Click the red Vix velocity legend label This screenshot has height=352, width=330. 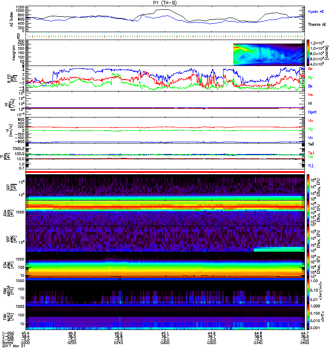pos(311,121)
